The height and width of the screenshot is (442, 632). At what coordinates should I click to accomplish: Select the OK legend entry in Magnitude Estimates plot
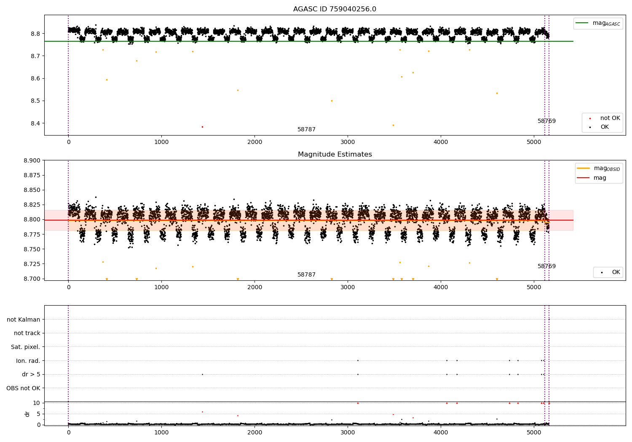(x=611, y=272)
